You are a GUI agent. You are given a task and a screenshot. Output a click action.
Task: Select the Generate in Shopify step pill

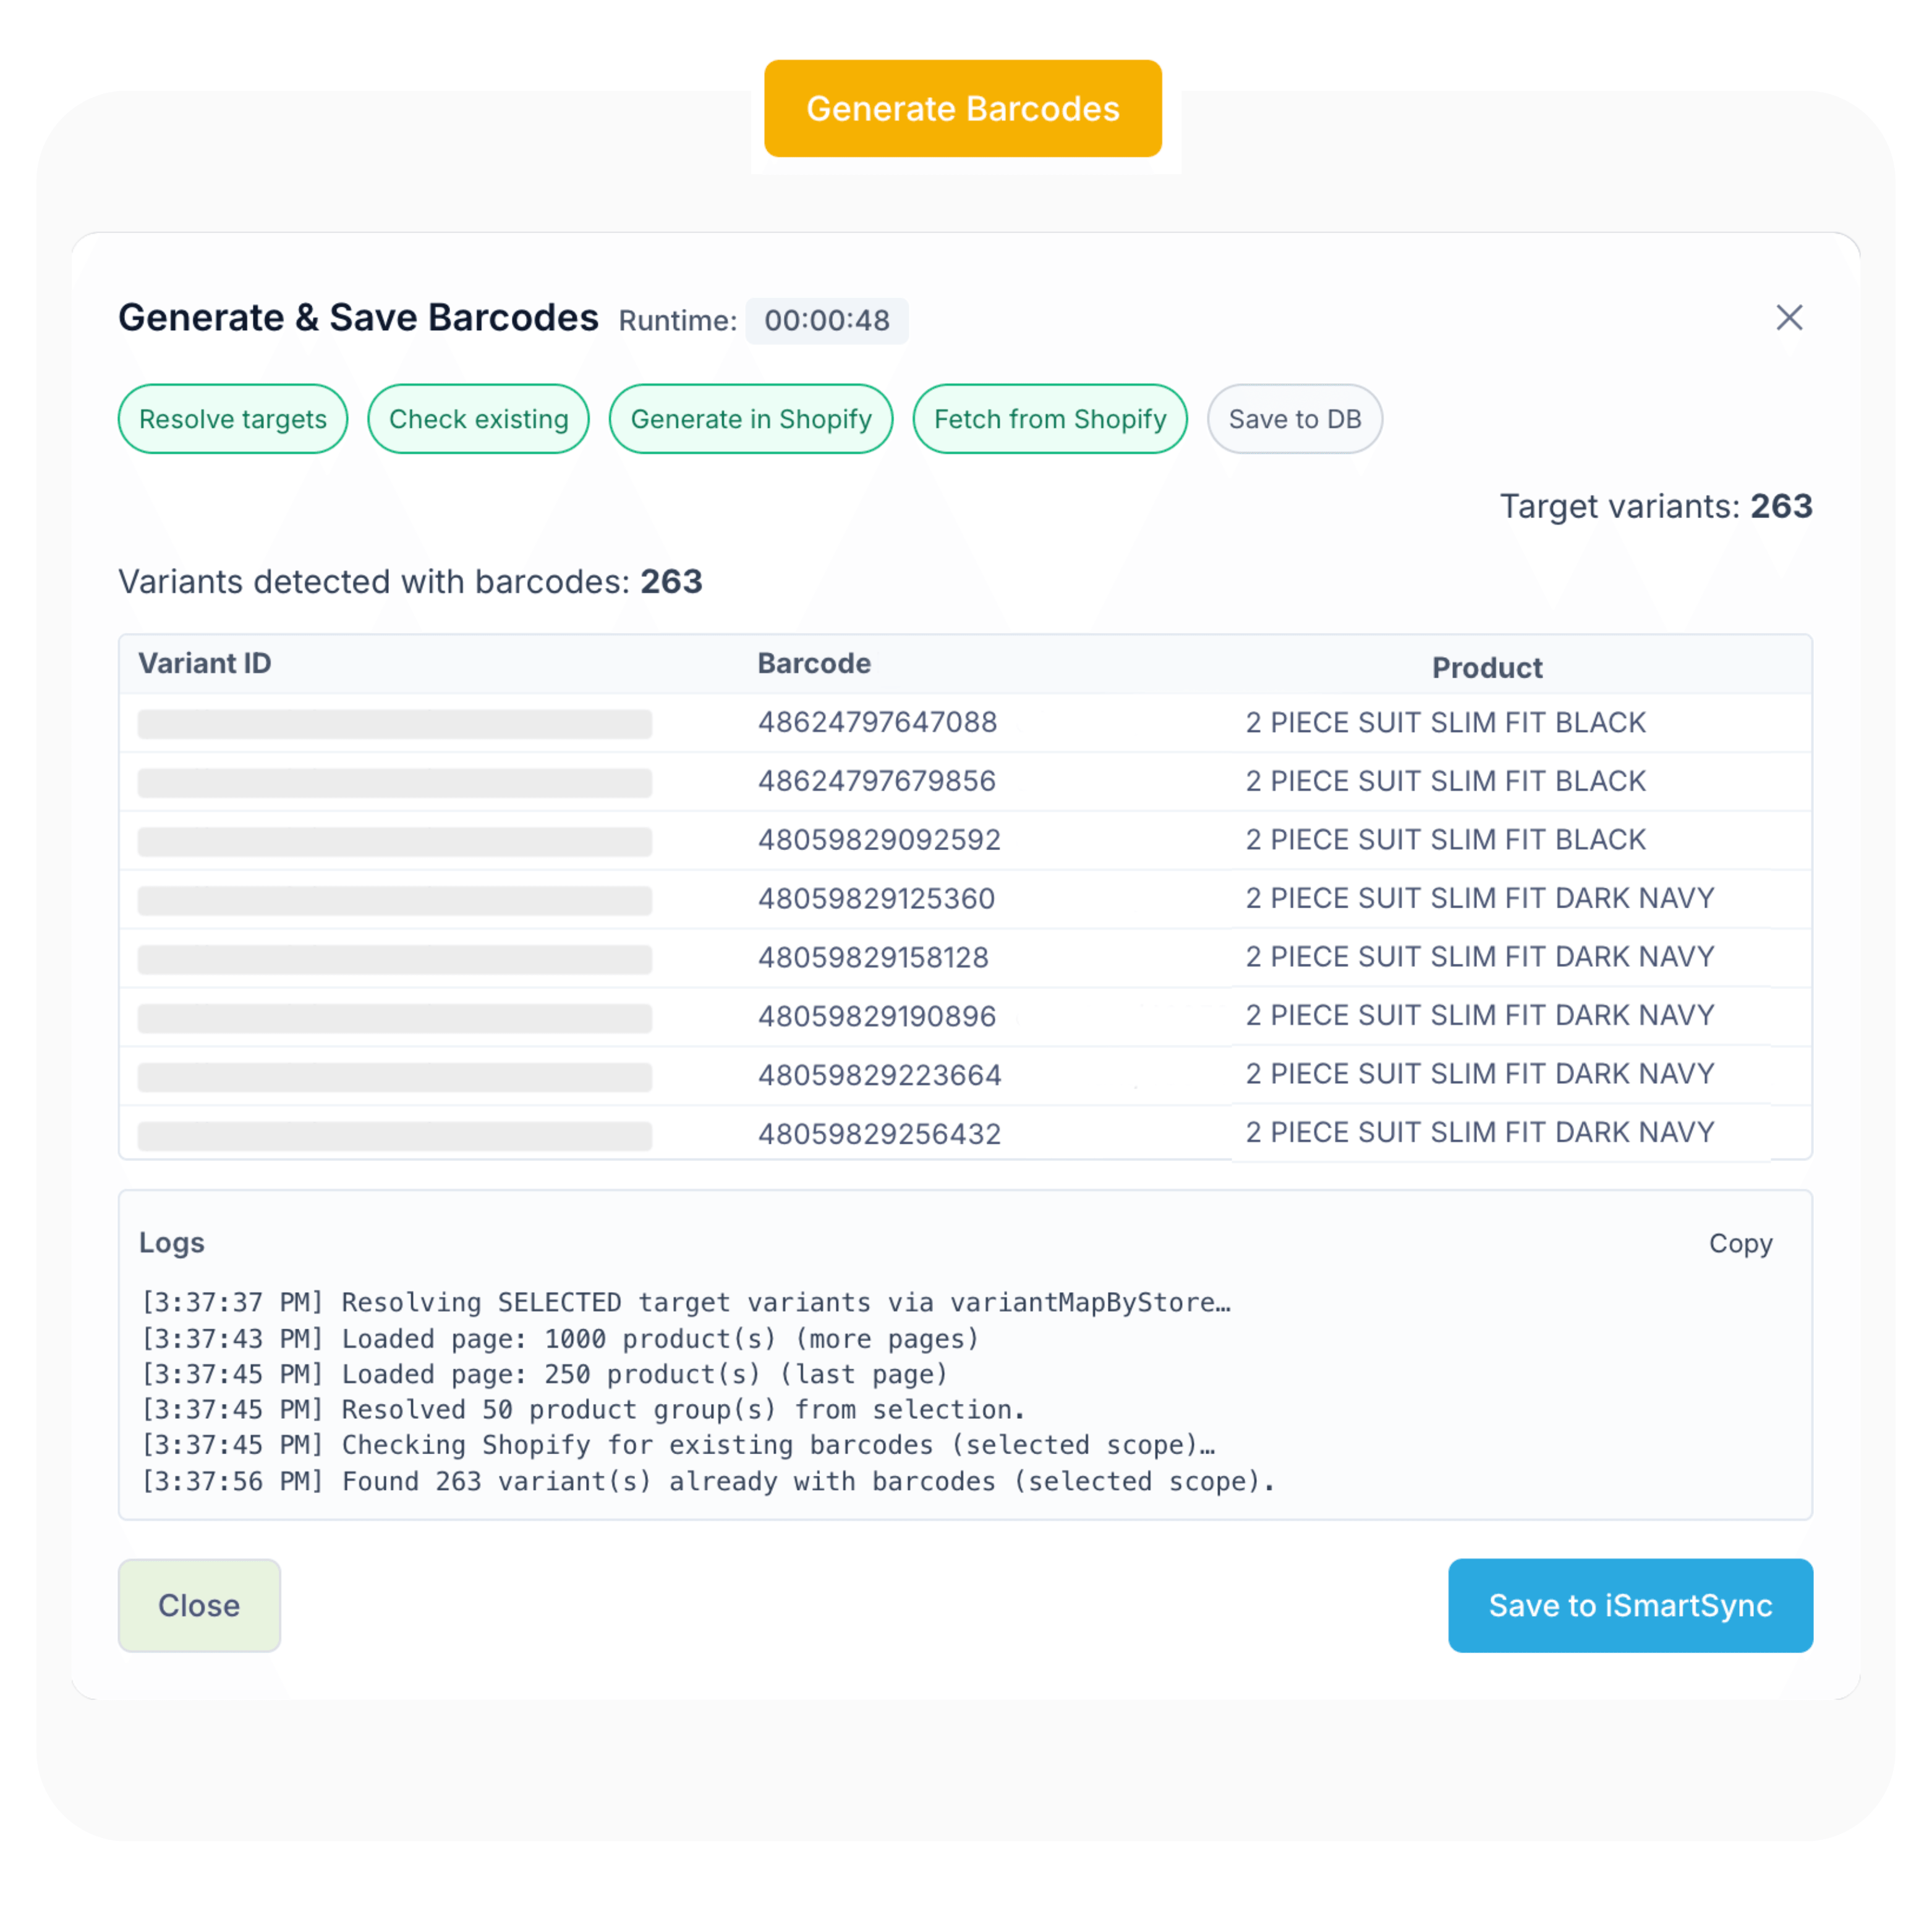click(750, 419)
